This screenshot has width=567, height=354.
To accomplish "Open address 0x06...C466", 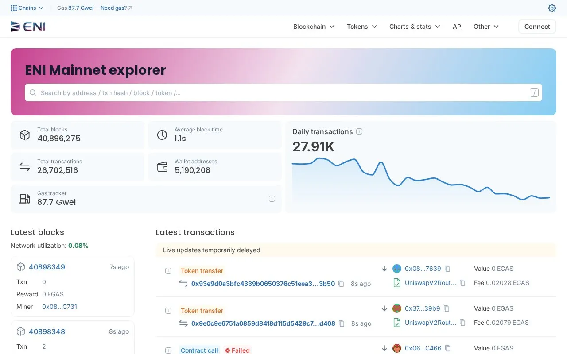I will point(423,348).
